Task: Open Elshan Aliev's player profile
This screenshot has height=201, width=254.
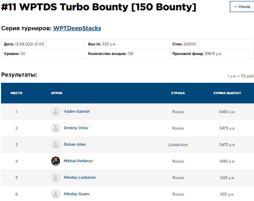Action: (75, 145)
